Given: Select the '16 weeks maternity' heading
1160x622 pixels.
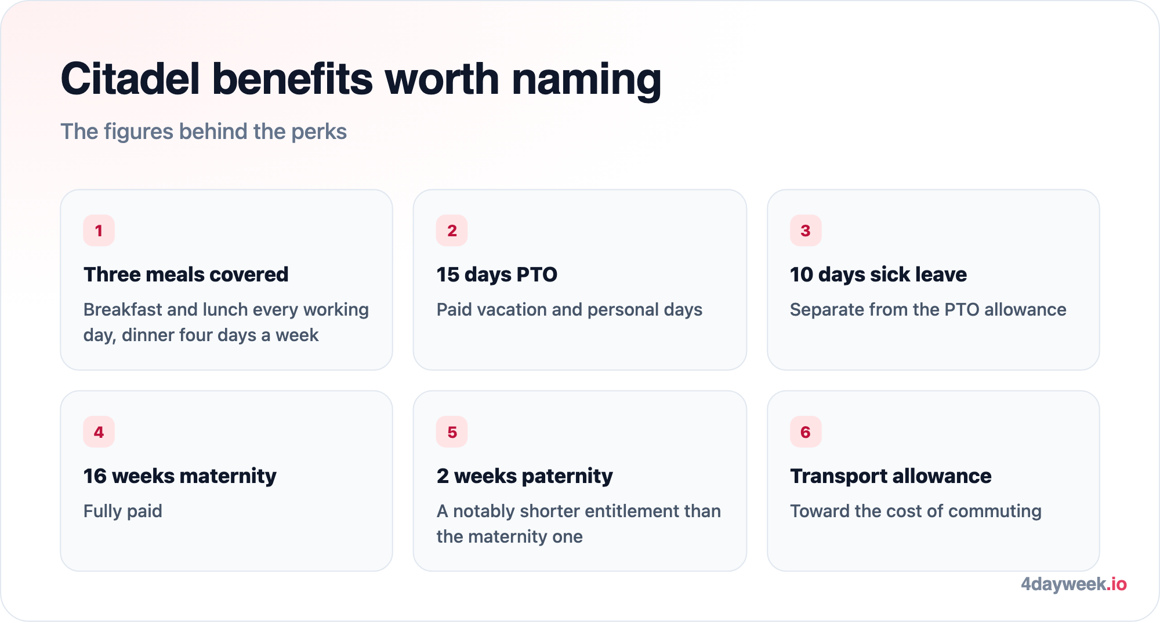Looking at the screenshot, I should coord(180,476).
